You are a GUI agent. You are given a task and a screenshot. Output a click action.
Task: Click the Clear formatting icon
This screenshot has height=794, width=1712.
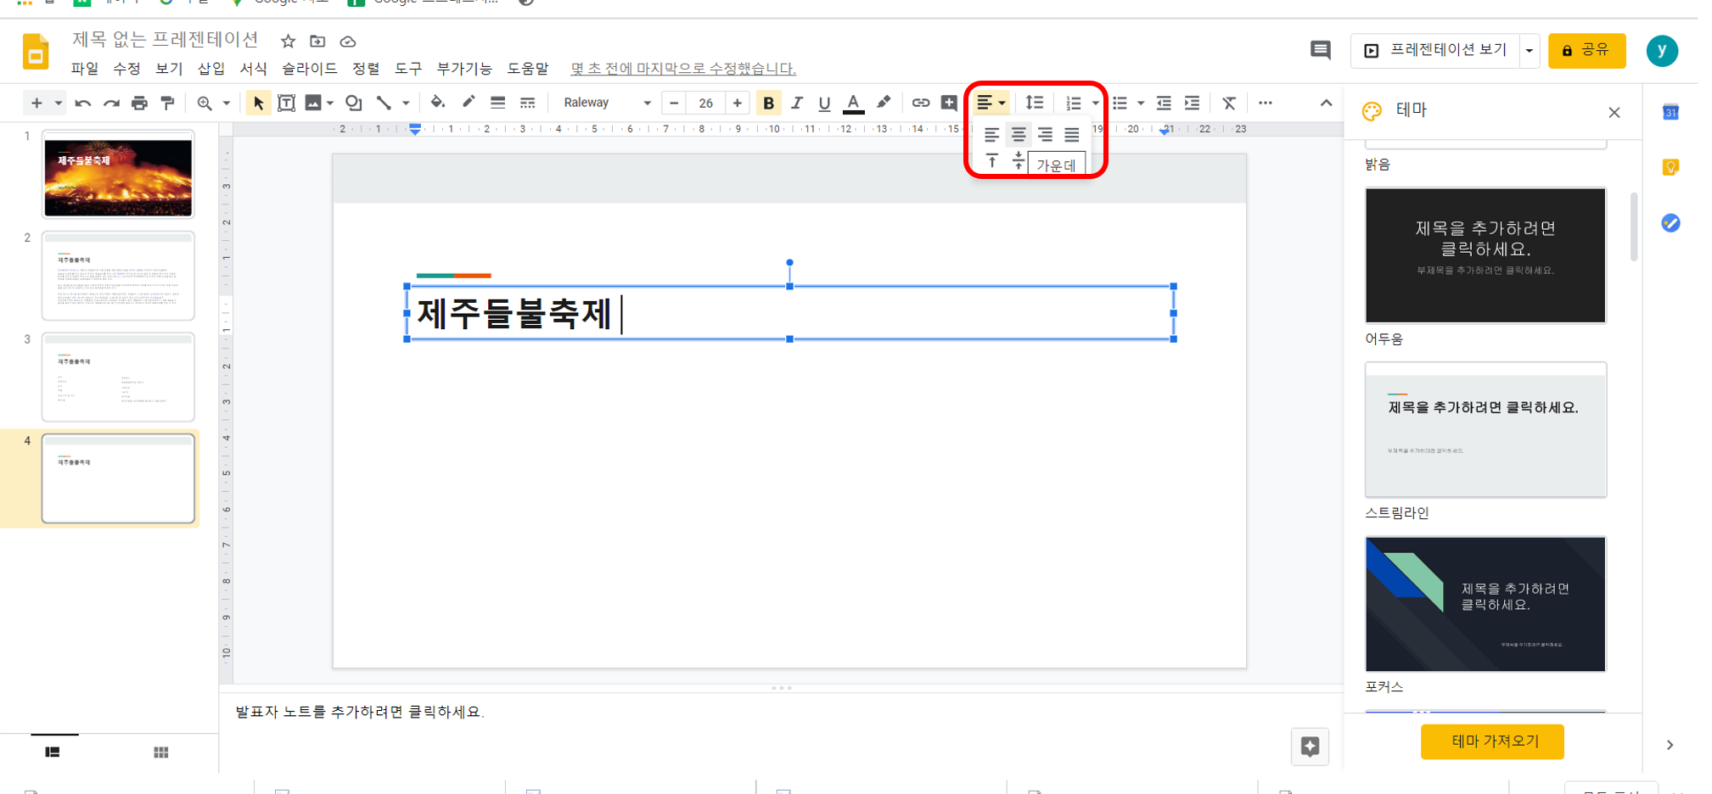pyautogui.click(x=1229, y=103)
